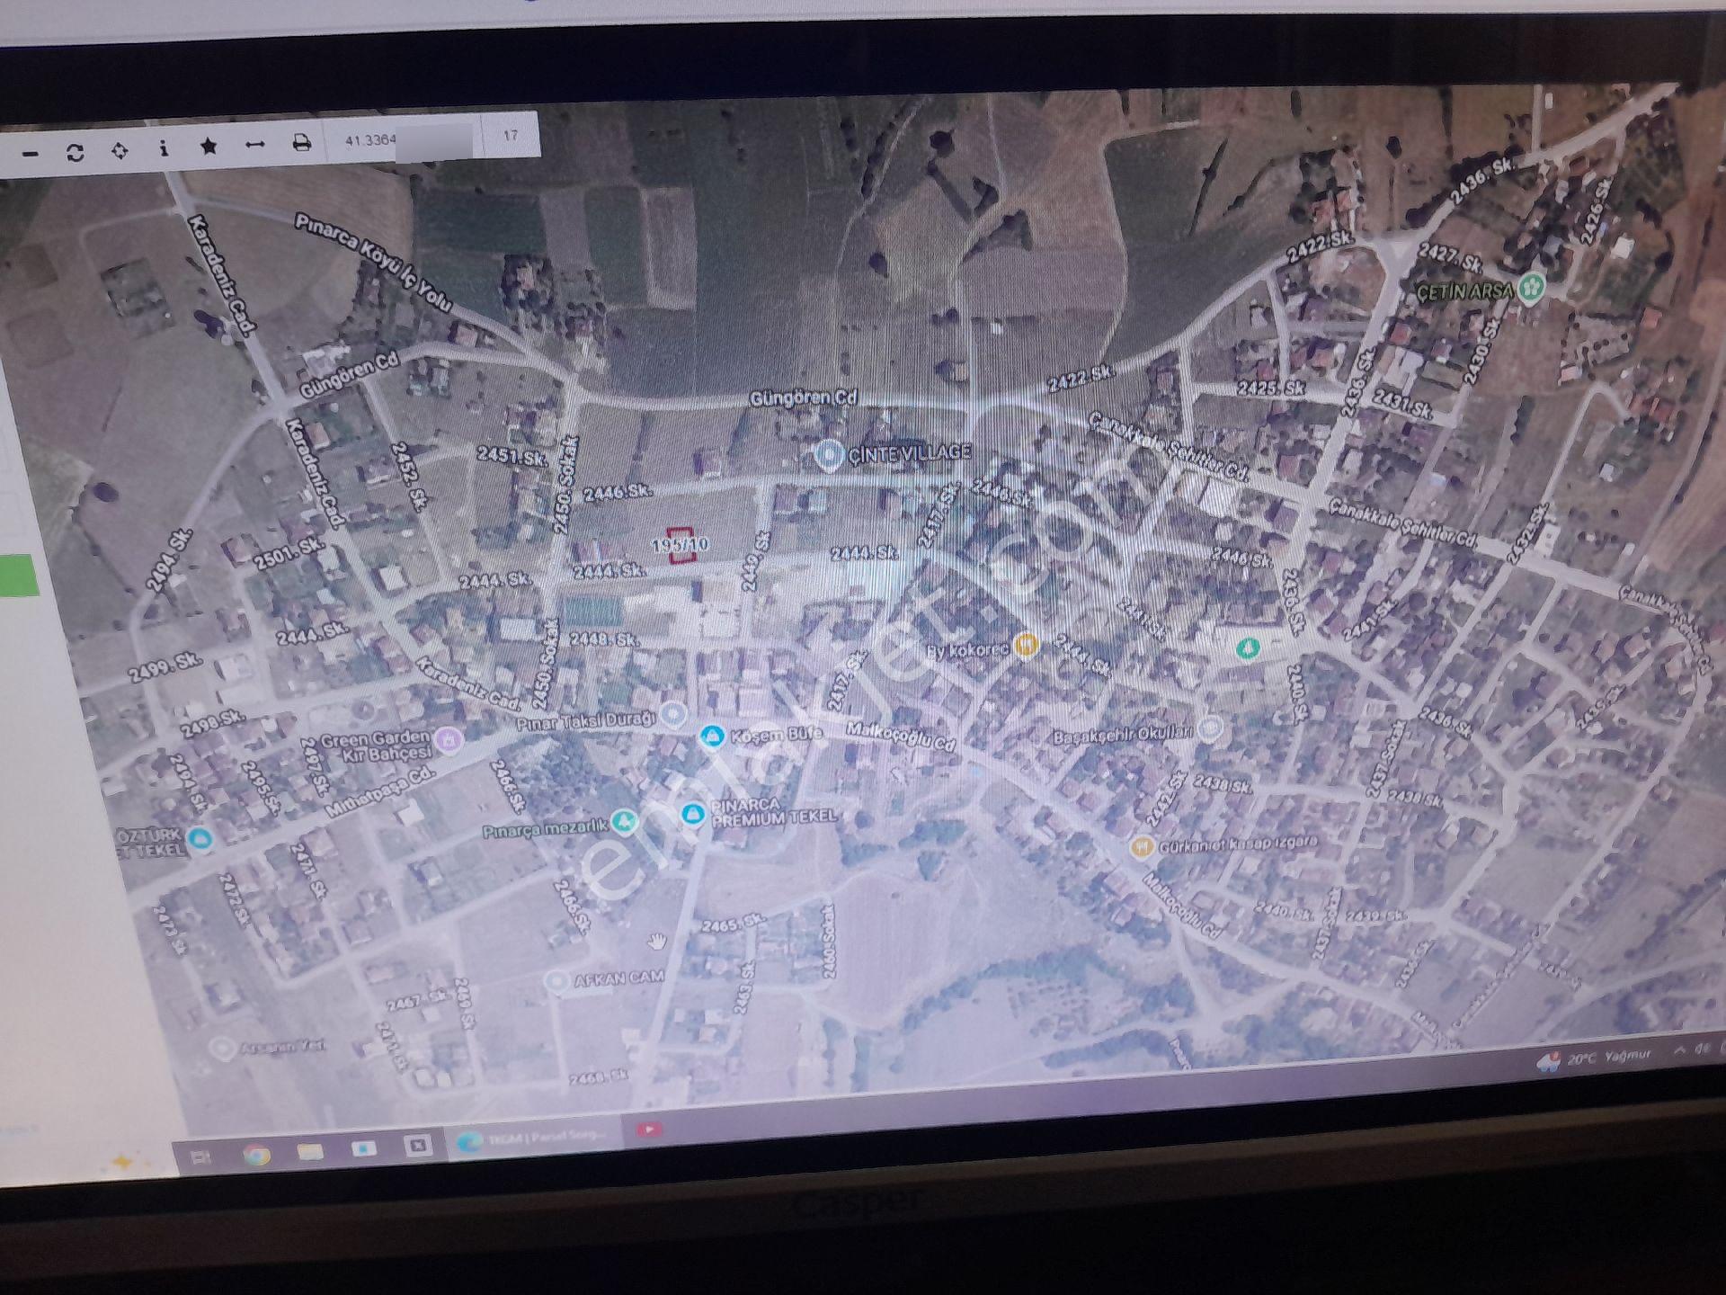Refresh the map using circular arrows icon
The image size is (1726, 1295).
point(76,152)
